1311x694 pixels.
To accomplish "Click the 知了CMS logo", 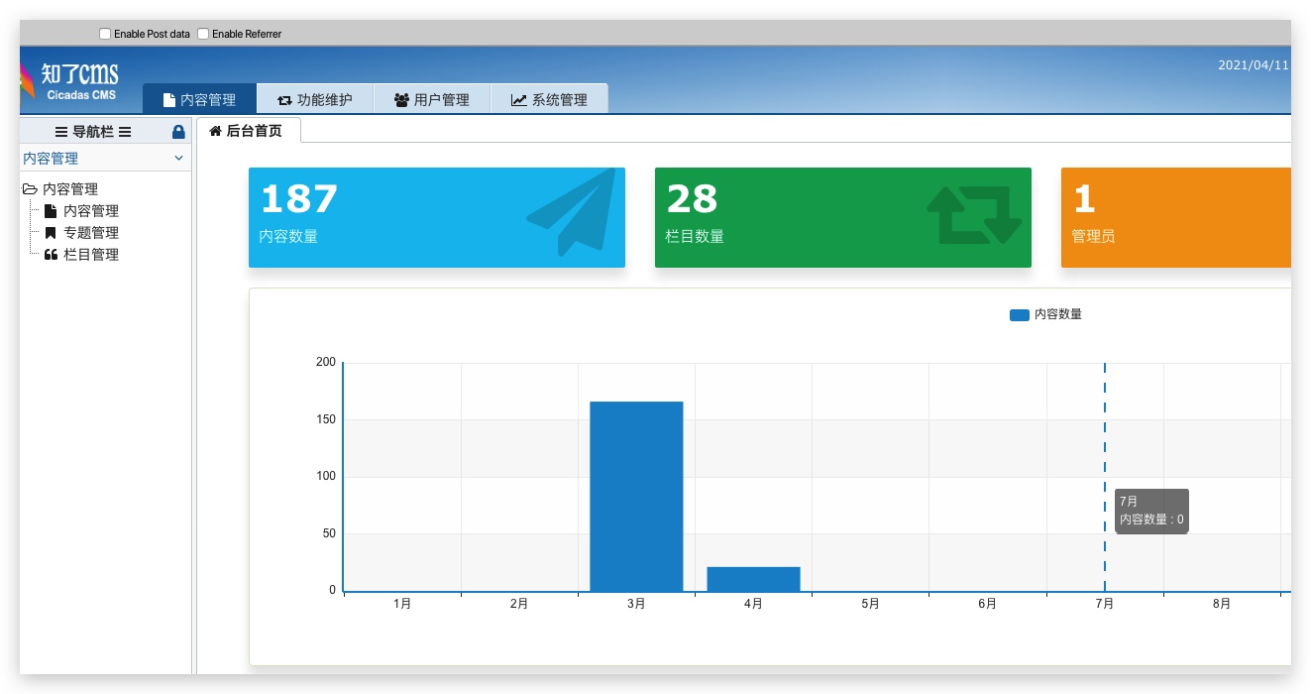I will pos(69,81).
